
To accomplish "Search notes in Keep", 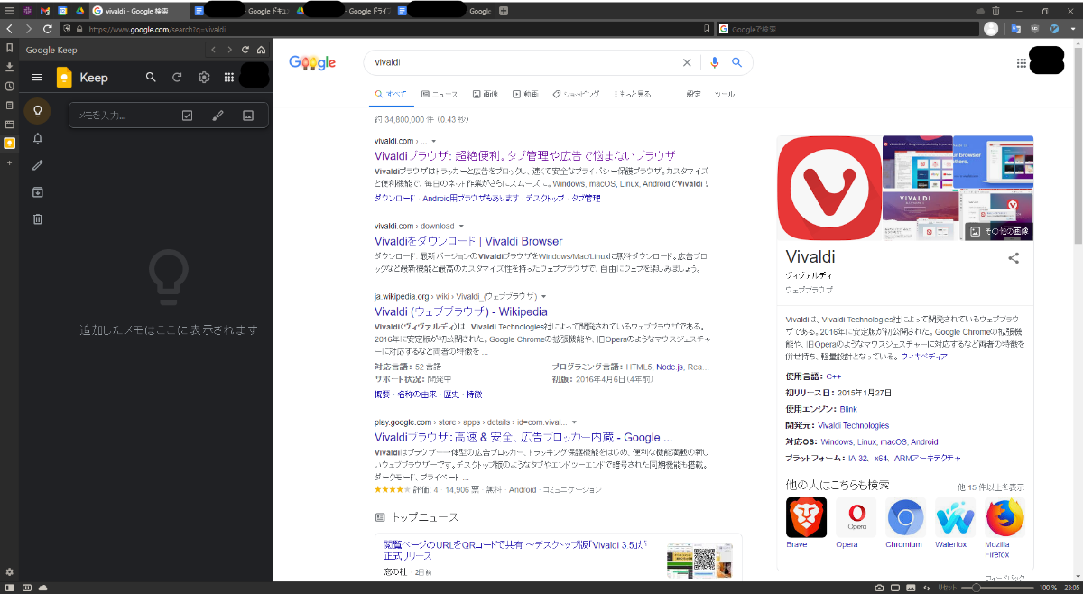I will pos(151,78).
